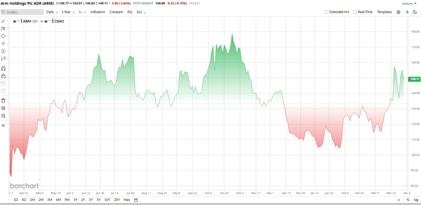Screen dimensions: 421x205
Task: Set the range to 9M
Action: pos(67,200)
